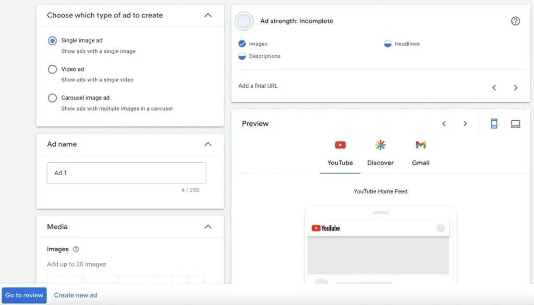
Task: Click the Create new ad link
Action: click(x=76, y=295)
